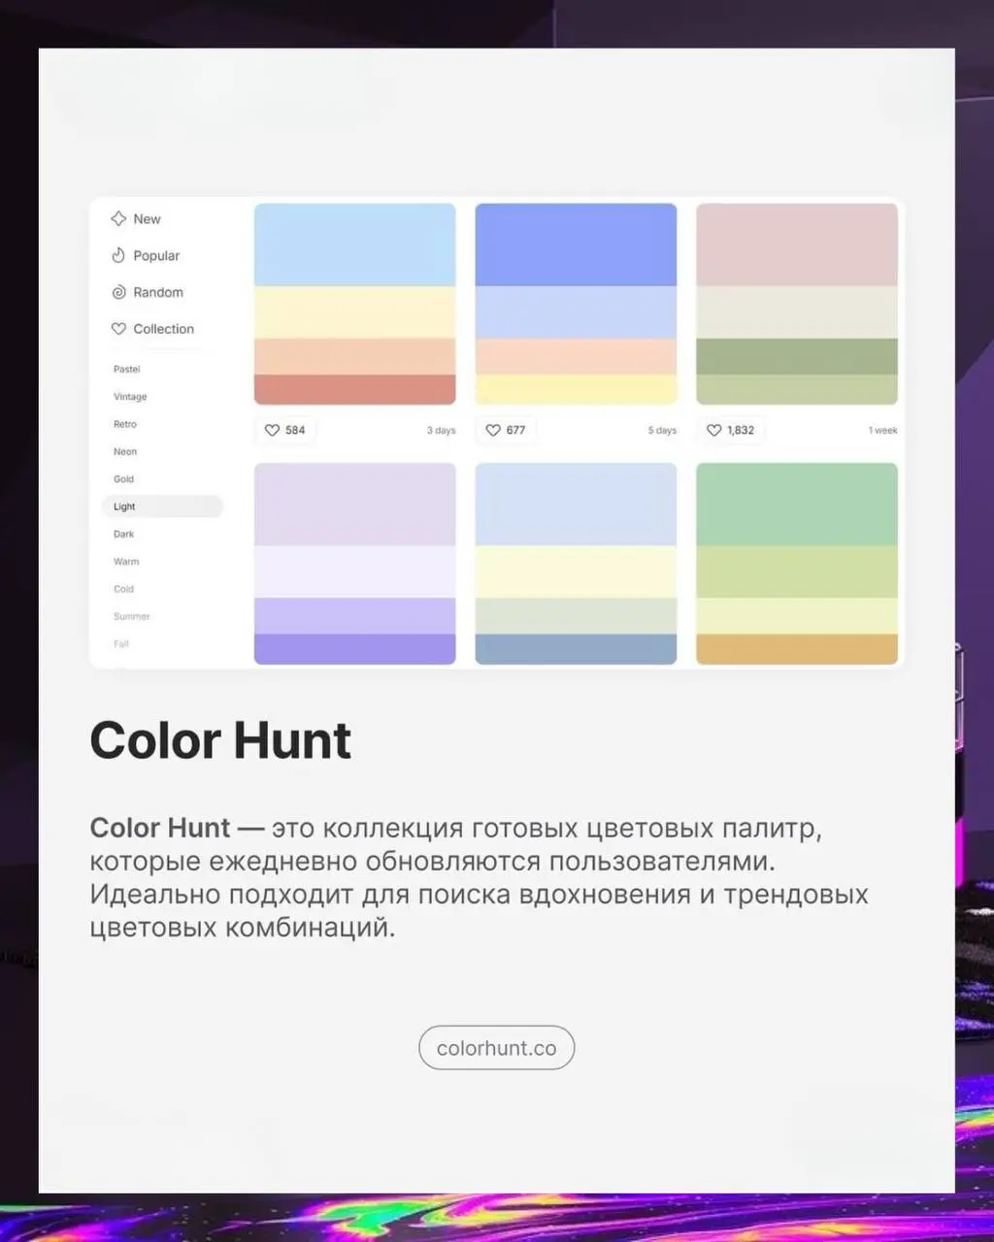Pick light olive swatch in 1,832-likes palette
The image size is (994, 1242).
(797, 390)
